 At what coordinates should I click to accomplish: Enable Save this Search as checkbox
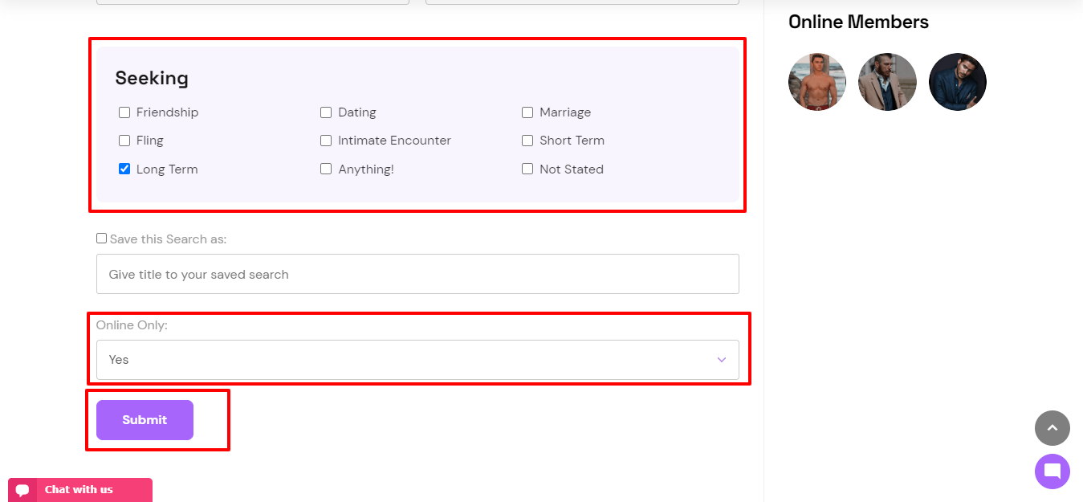[101, 239]
